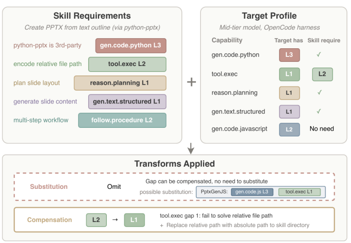Click the Compensation label

[50, 220]
